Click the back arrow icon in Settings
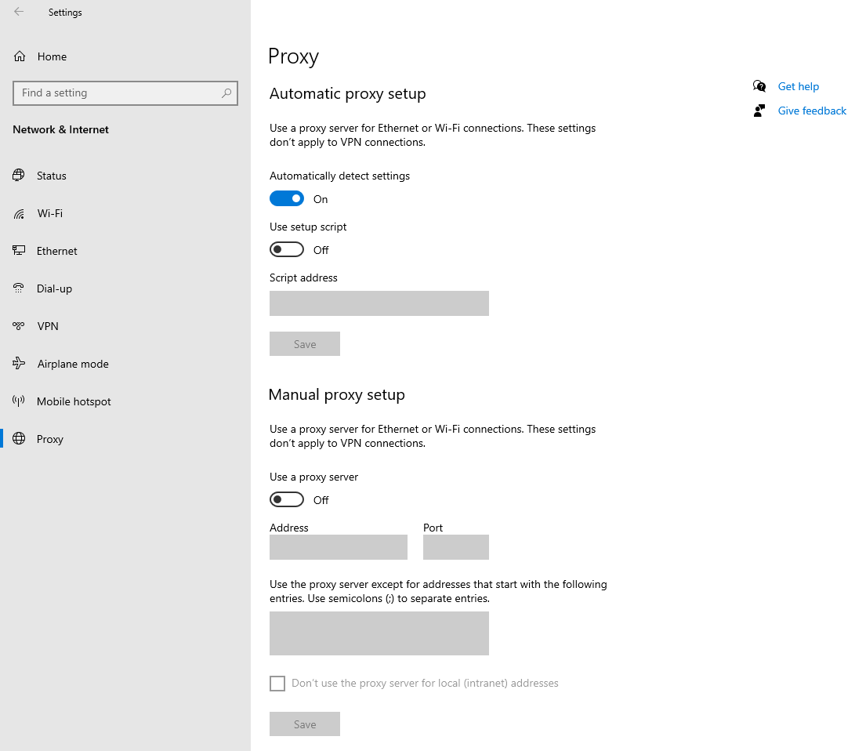 (x=19, y=12)
